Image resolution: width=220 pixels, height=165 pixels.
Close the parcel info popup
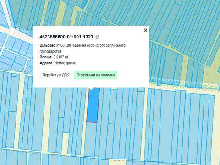(146, 30)
